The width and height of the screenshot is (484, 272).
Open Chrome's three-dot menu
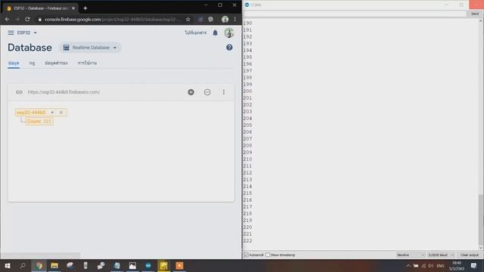click(235, 19)
